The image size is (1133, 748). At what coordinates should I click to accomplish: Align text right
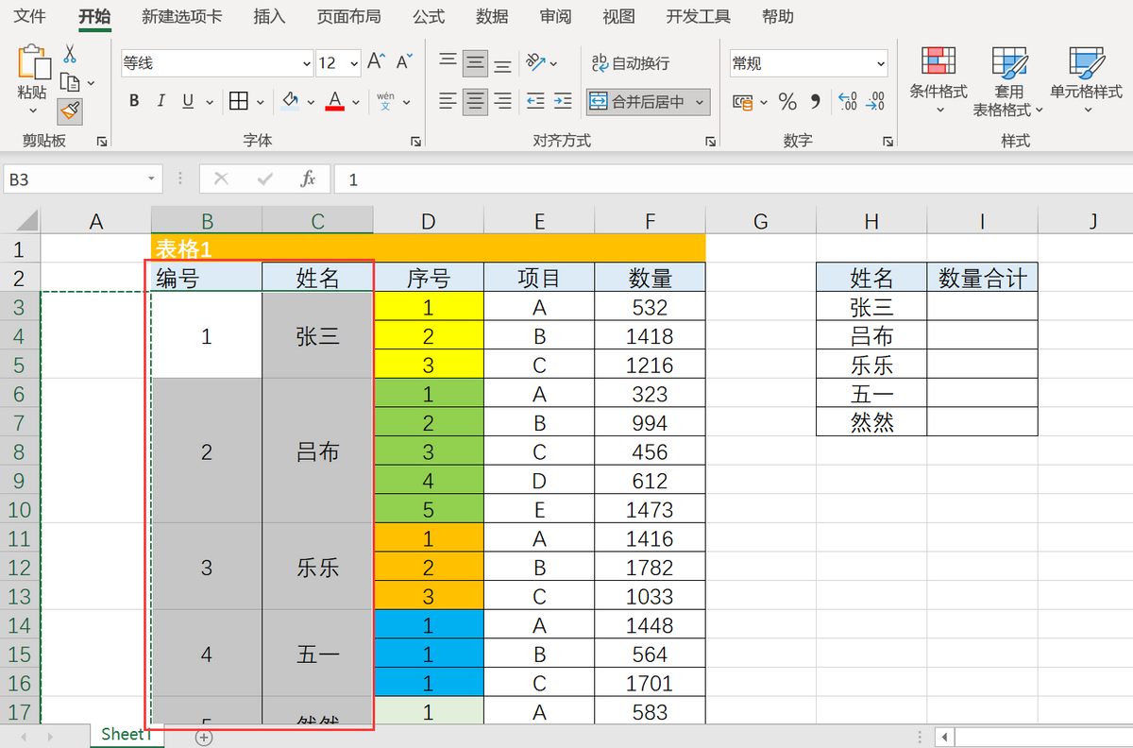point(503,101)
